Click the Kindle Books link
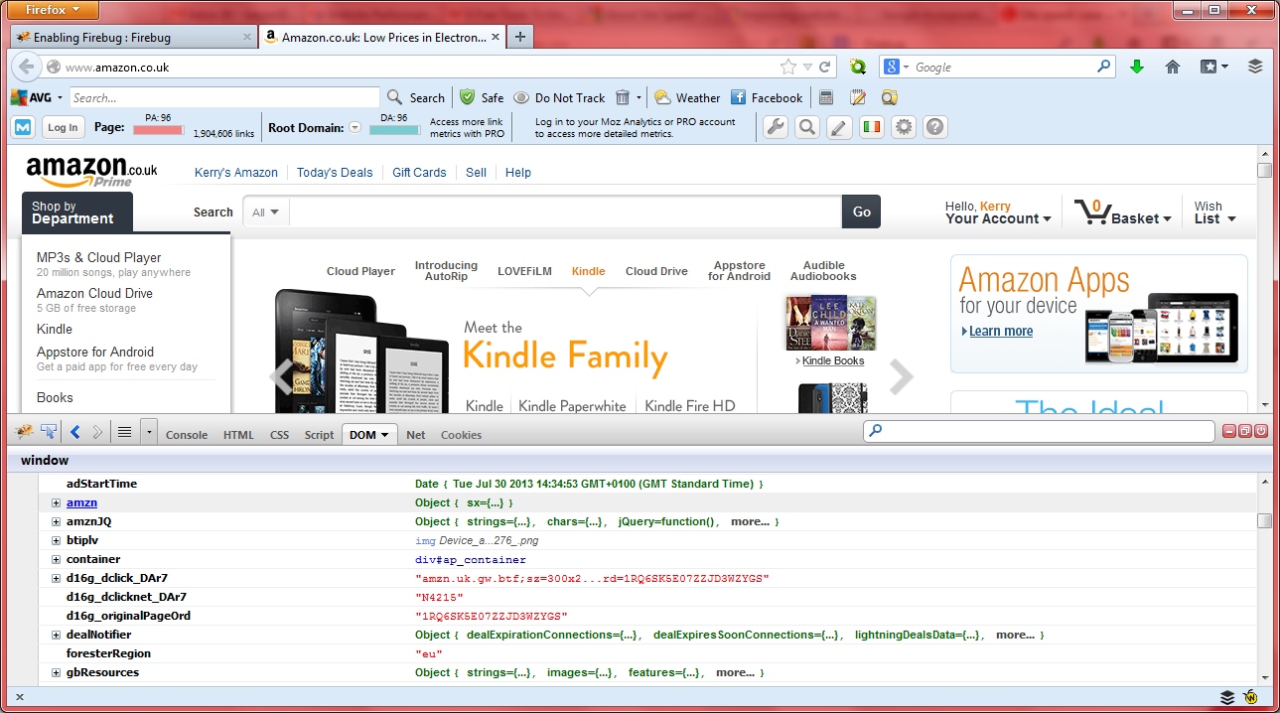This screenshot has width=1280, height=713. [833, 360]
